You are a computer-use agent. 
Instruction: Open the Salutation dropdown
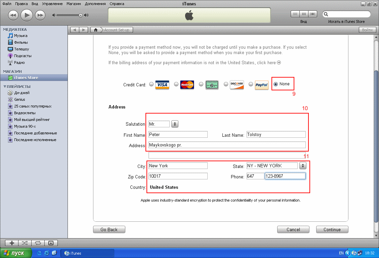175,124
